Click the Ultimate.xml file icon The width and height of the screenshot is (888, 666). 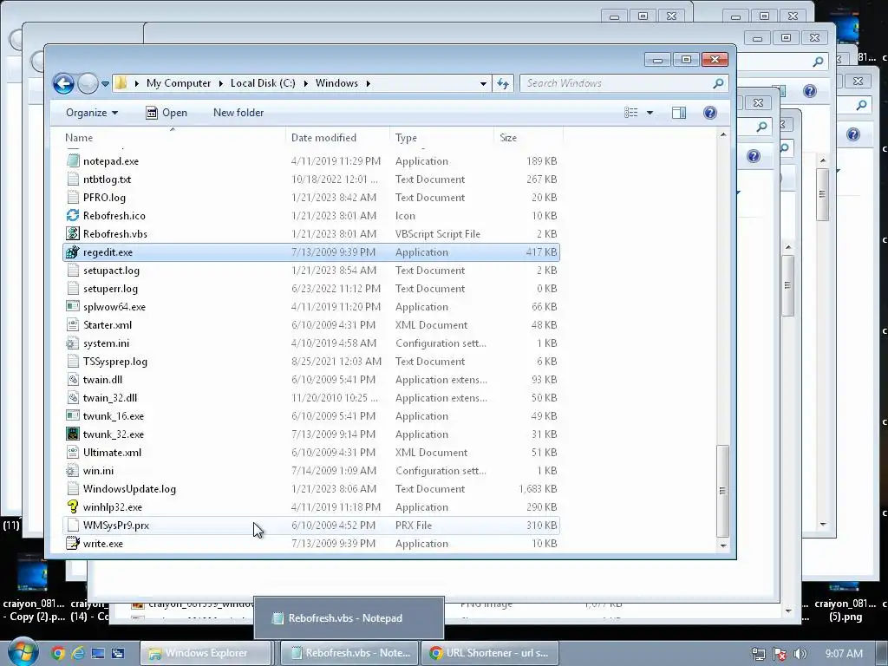point(73,453)
